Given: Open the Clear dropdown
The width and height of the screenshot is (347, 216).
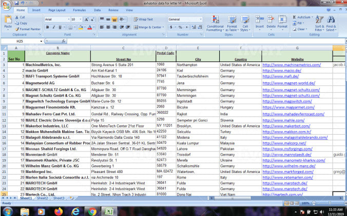Looking at the screenshot, I should (300, 29).
